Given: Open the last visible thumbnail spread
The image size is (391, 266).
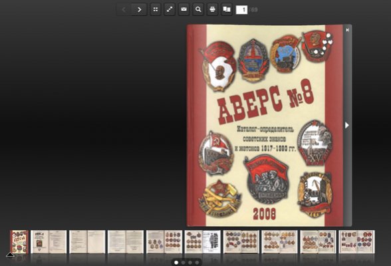Looking at the screenshot, I should click(x=357, y=242).
